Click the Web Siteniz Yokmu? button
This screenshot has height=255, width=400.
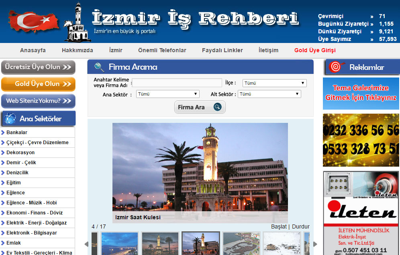click(x=38, y=101)
